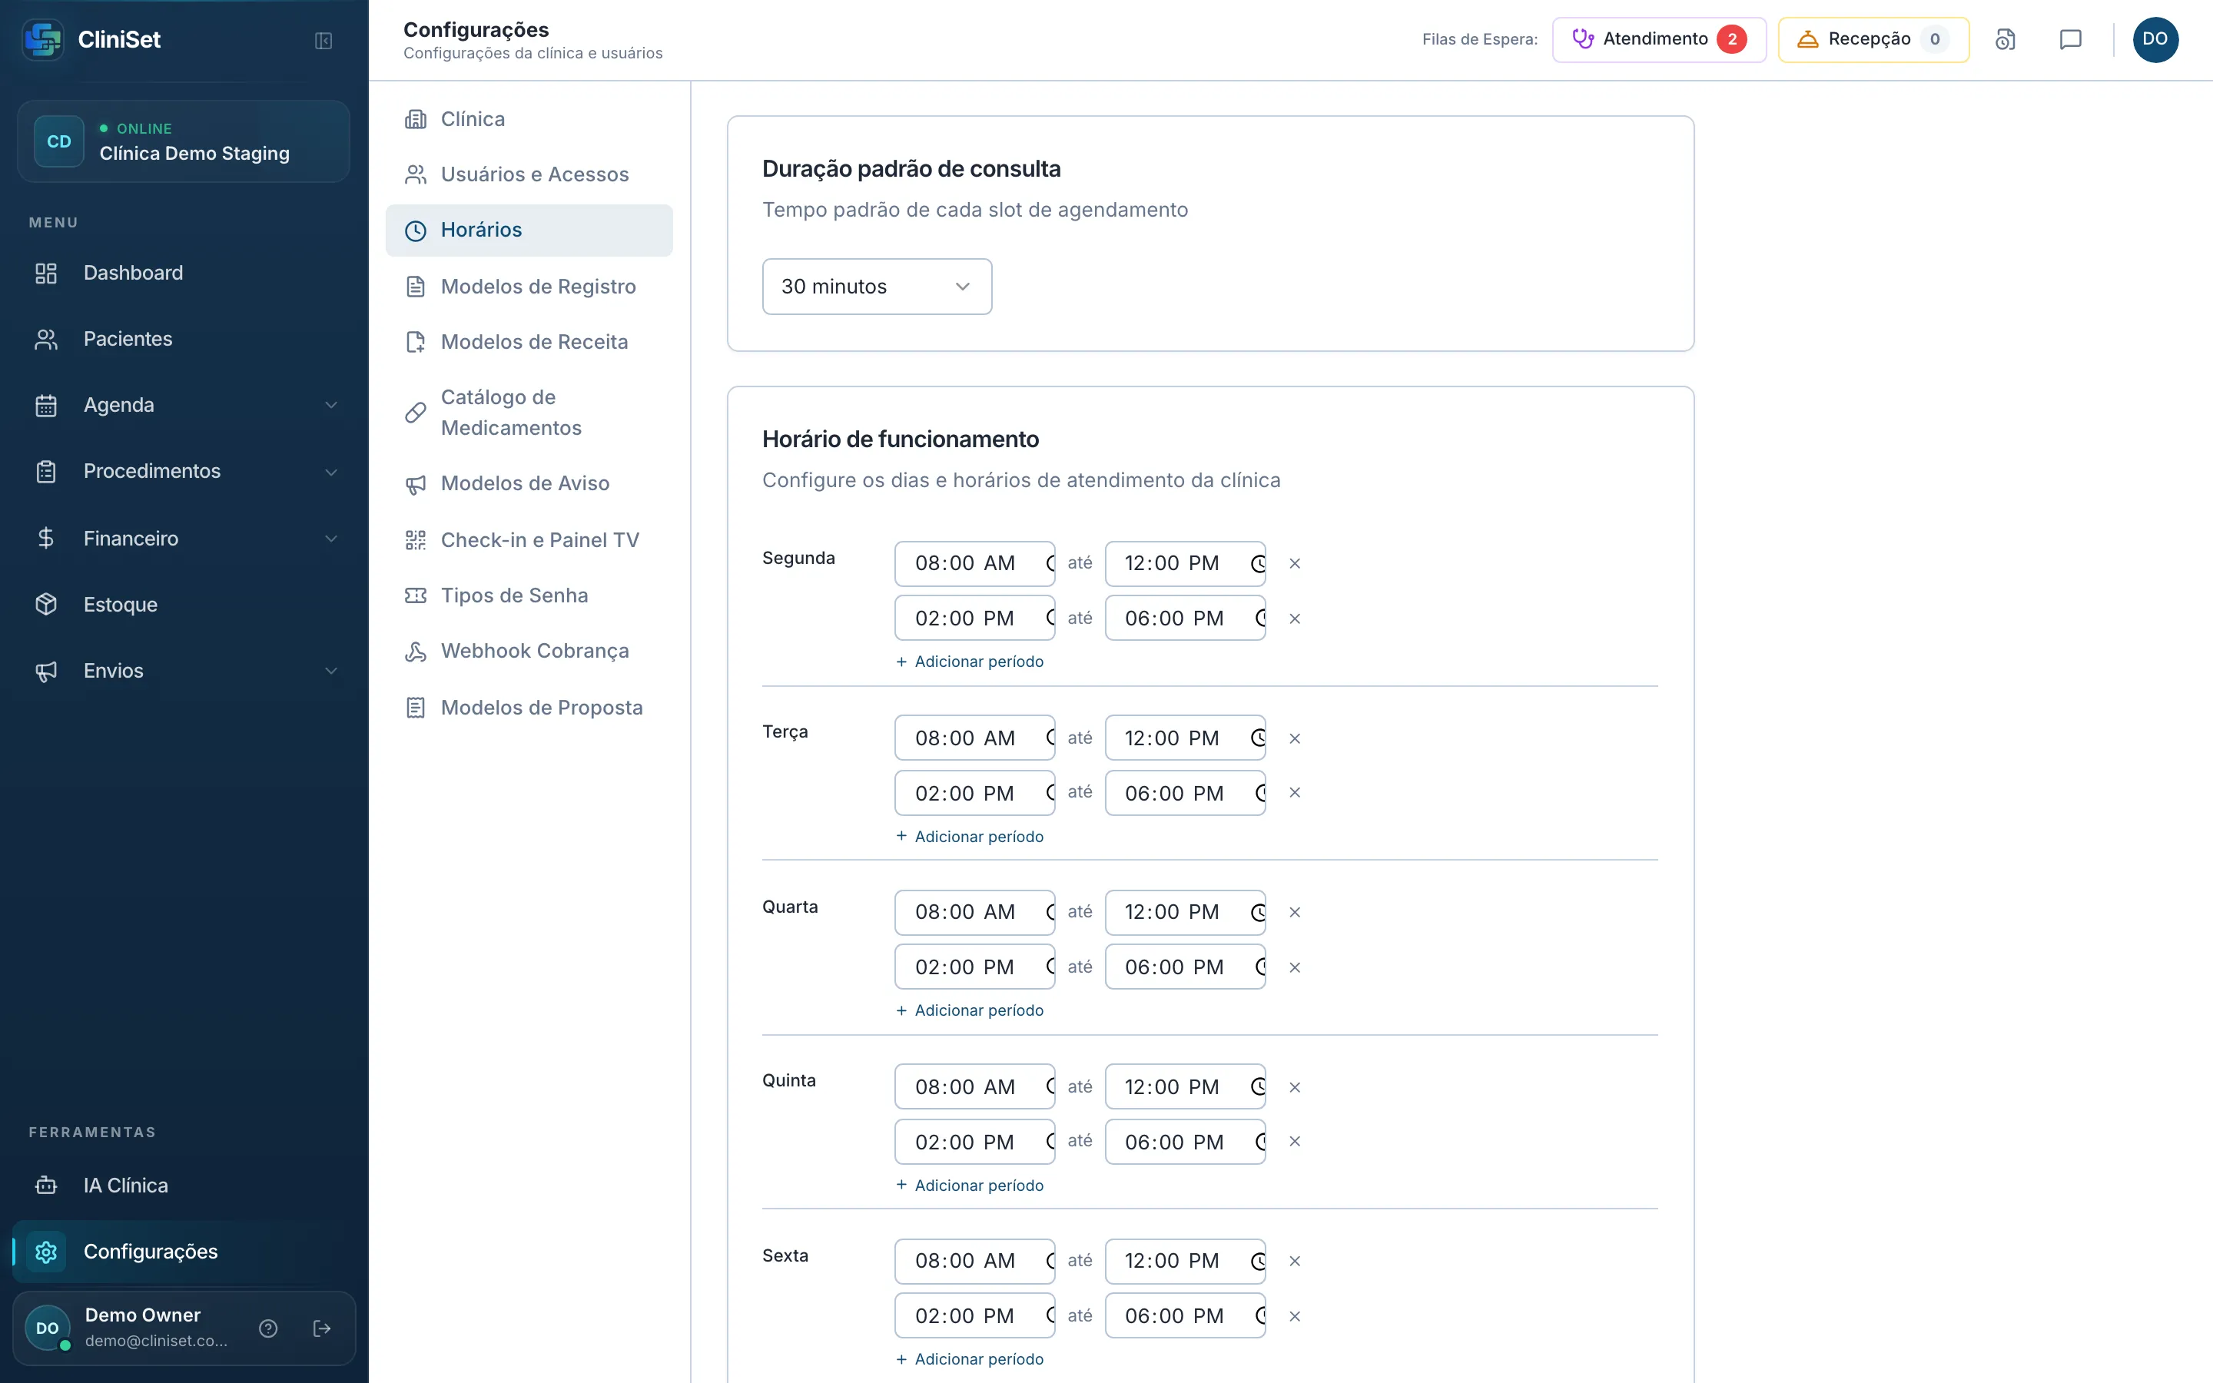
Task: Add a period to Quinta
Action: (x=969, y=1185)
